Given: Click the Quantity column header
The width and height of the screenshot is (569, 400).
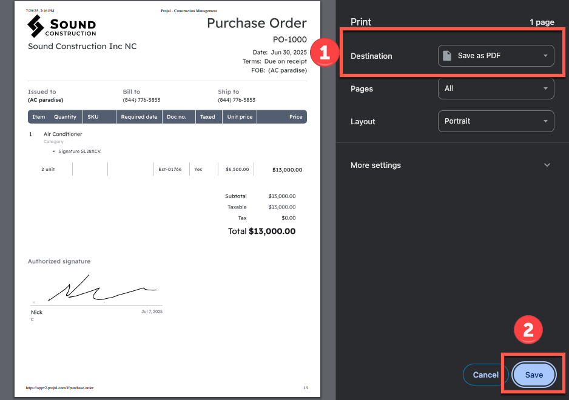Looking at the screenshot, I should [x=65, y=117].
